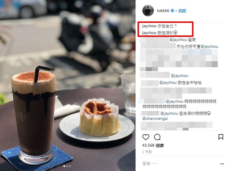The width and height of the screenshot is (226, 171).
Task: Click @jaychou mention before 我在台中哈哈
Action: (168, 82)
